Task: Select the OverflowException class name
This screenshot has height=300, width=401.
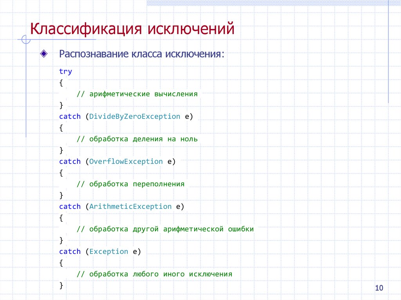Action: 126,161
